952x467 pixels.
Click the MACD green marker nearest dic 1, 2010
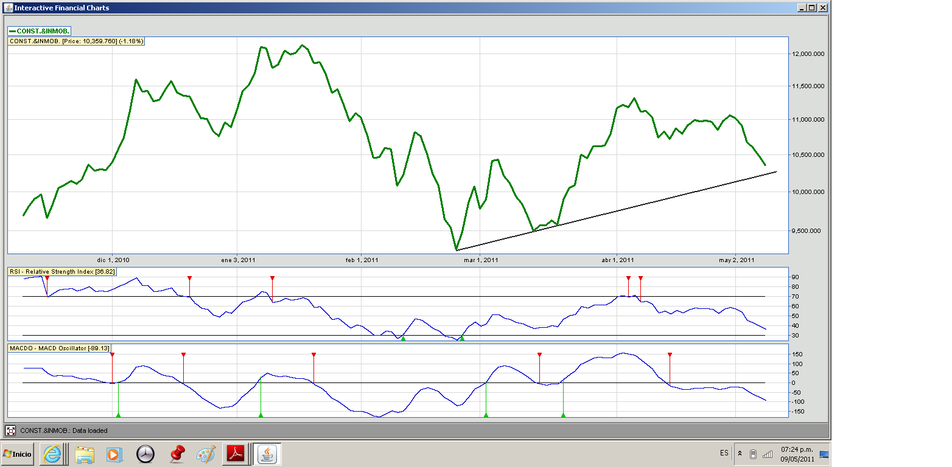(x=118, y=415)
